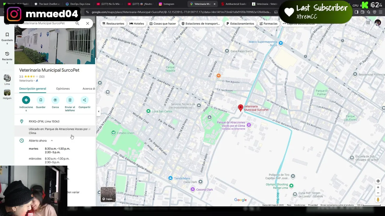Click the Losa San Carlos green marker
This screenshot has width=385, height=216.
148,111
